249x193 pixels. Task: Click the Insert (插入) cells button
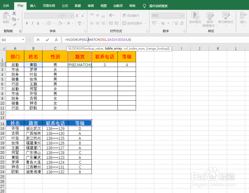pos(243,19)
